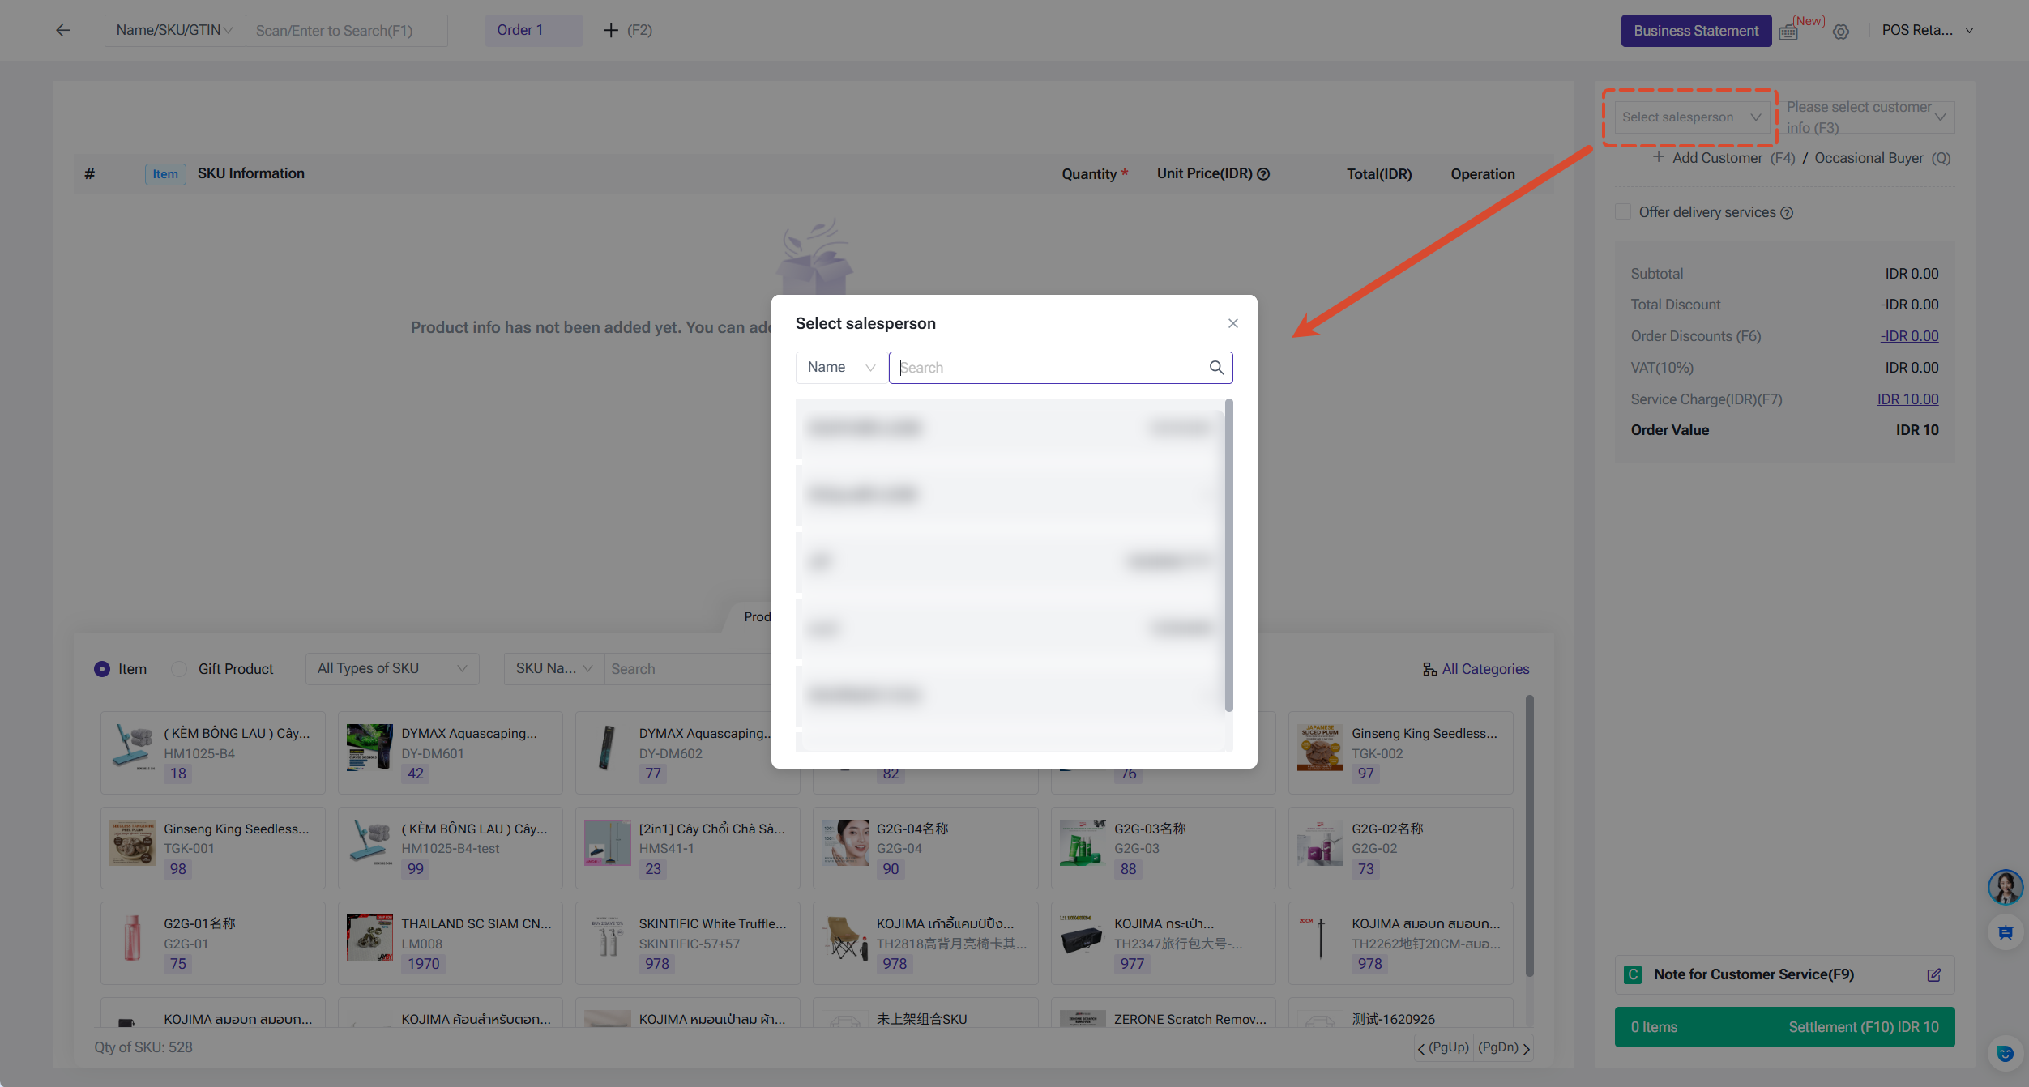Select the Item radio button
Image resolution: width=2029 pixels, height=1087 pixels.
102,669
